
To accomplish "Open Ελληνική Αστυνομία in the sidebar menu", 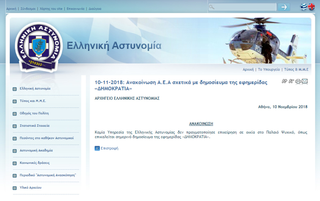I will tap(35, 88).
